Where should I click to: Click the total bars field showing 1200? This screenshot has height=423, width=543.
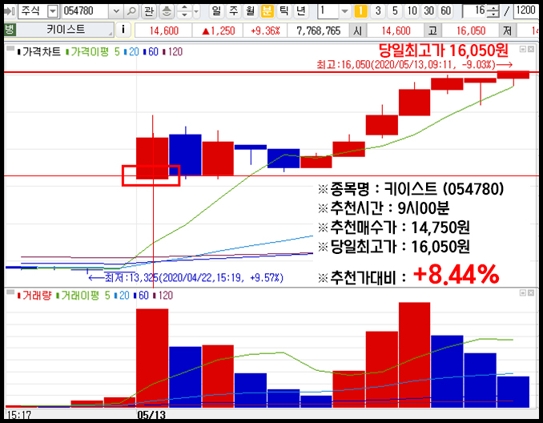(525, 11)
